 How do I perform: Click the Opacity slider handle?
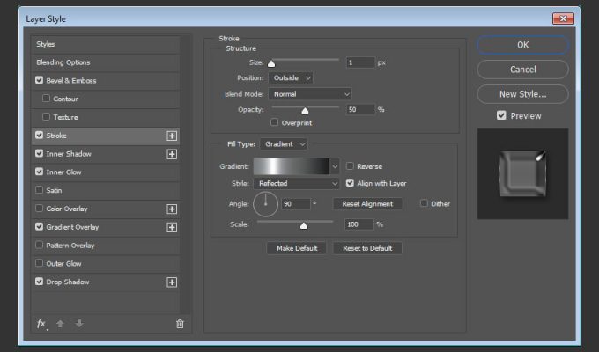pyautogui.click(x=305, y=111)
